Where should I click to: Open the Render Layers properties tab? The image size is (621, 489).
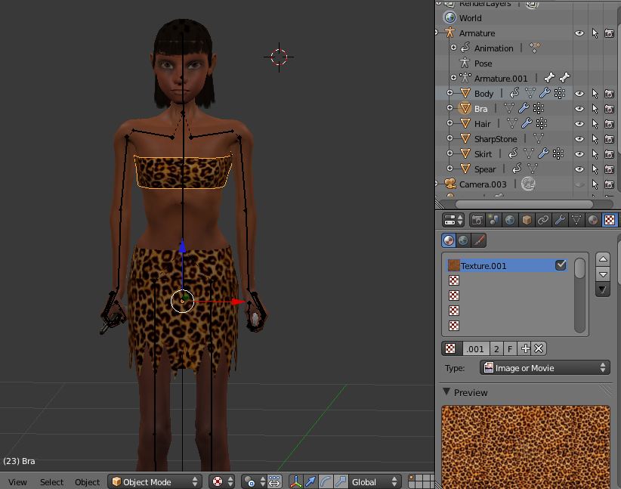tap(494, 220)
